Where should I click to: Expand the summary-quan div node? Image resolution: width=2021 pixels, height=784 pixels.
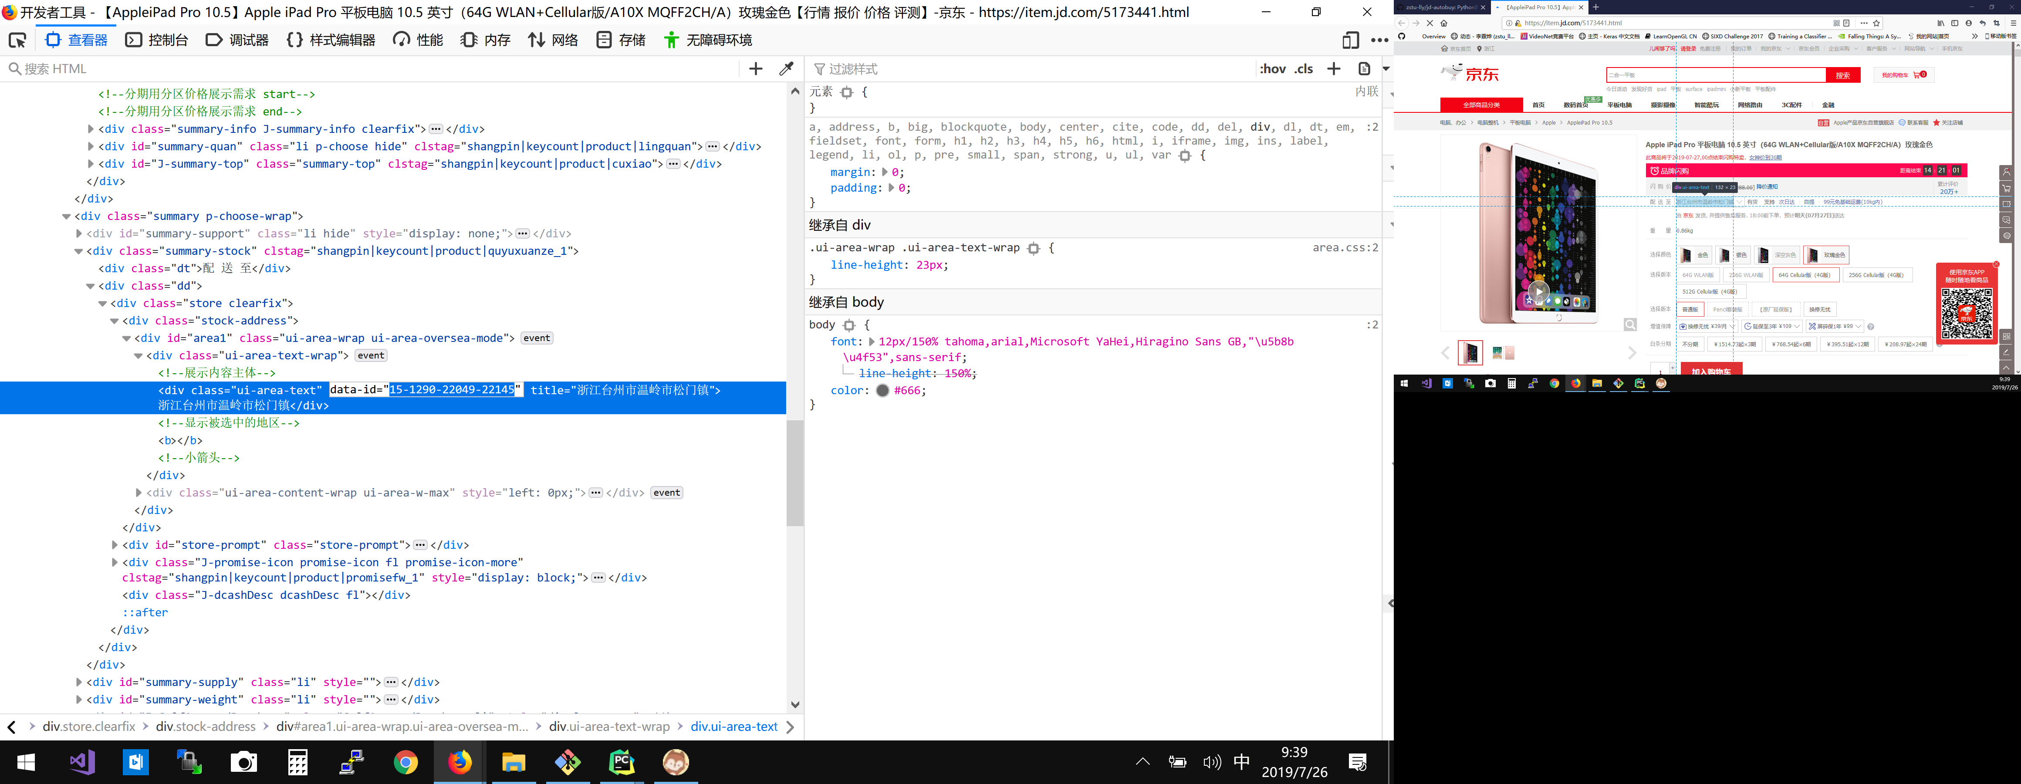click(x=90, y=147)
